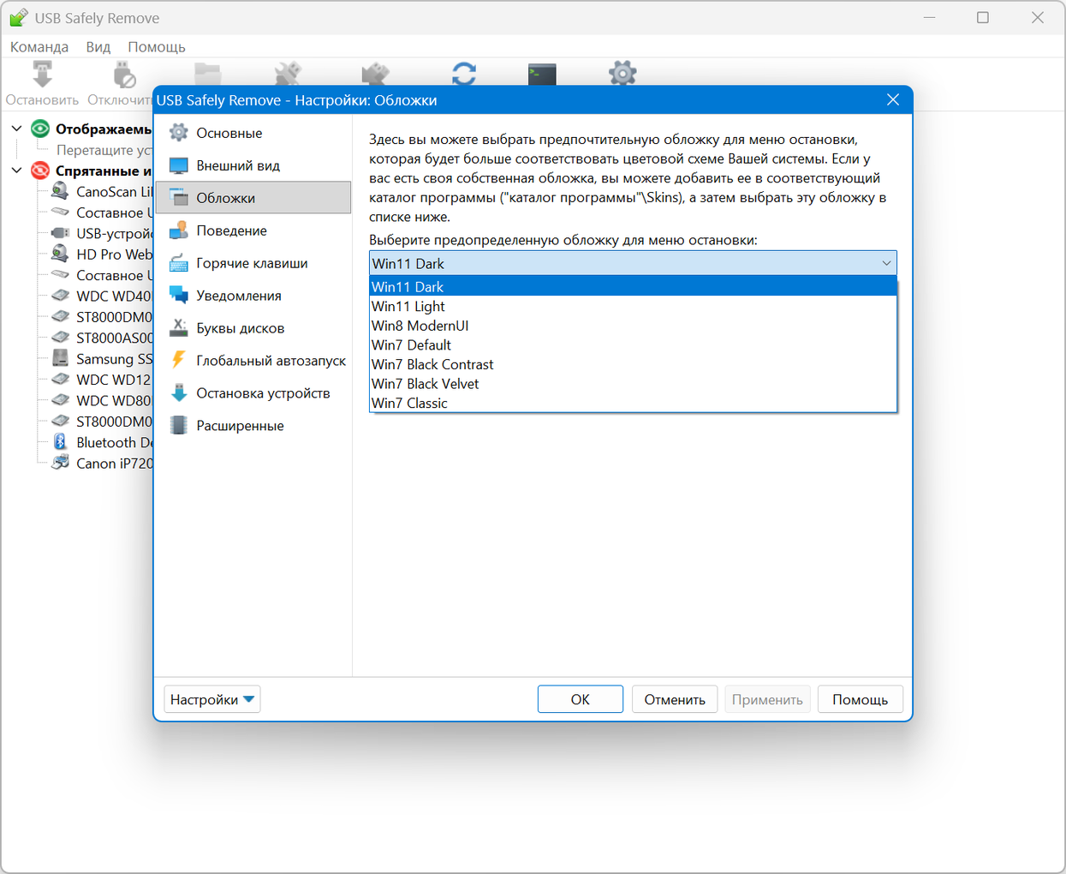Confirm settings with the OK button

[581, 699]
